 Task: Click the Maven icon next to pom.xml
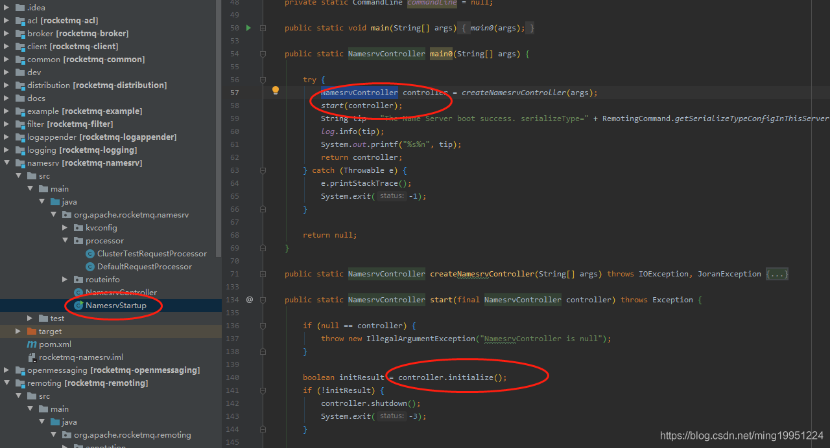(32, 344)
